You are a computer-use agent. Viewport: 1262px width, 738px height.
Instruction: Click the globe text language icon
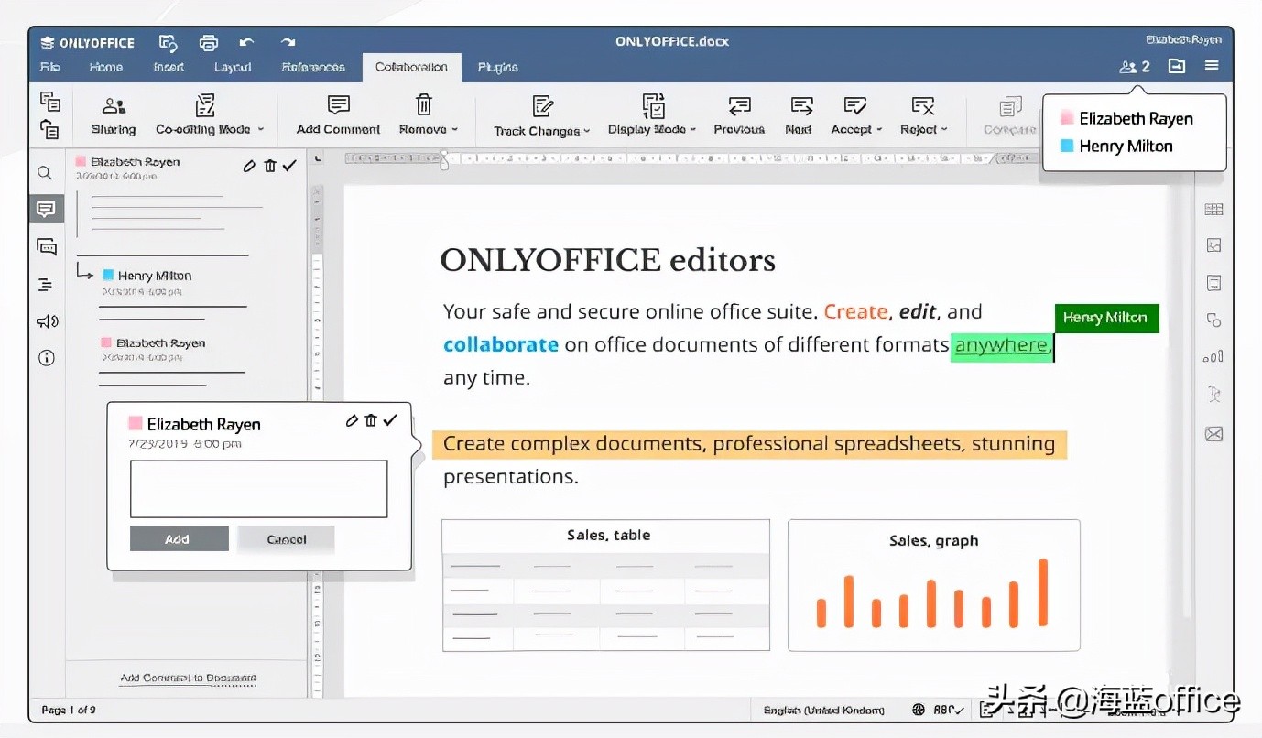tap(919, 710)
